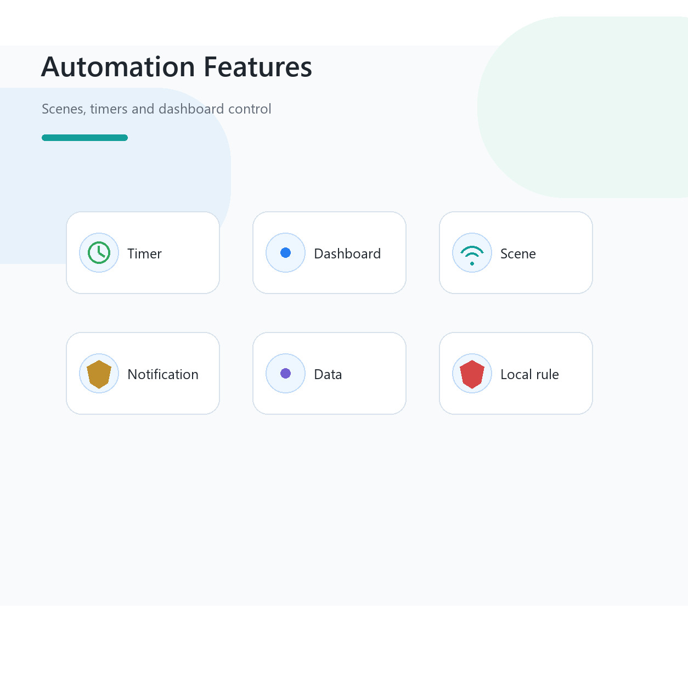Click the gold shield Notification icon
Image resolution: width=688 pixels, height=688 pixels.
coord(99,374)
